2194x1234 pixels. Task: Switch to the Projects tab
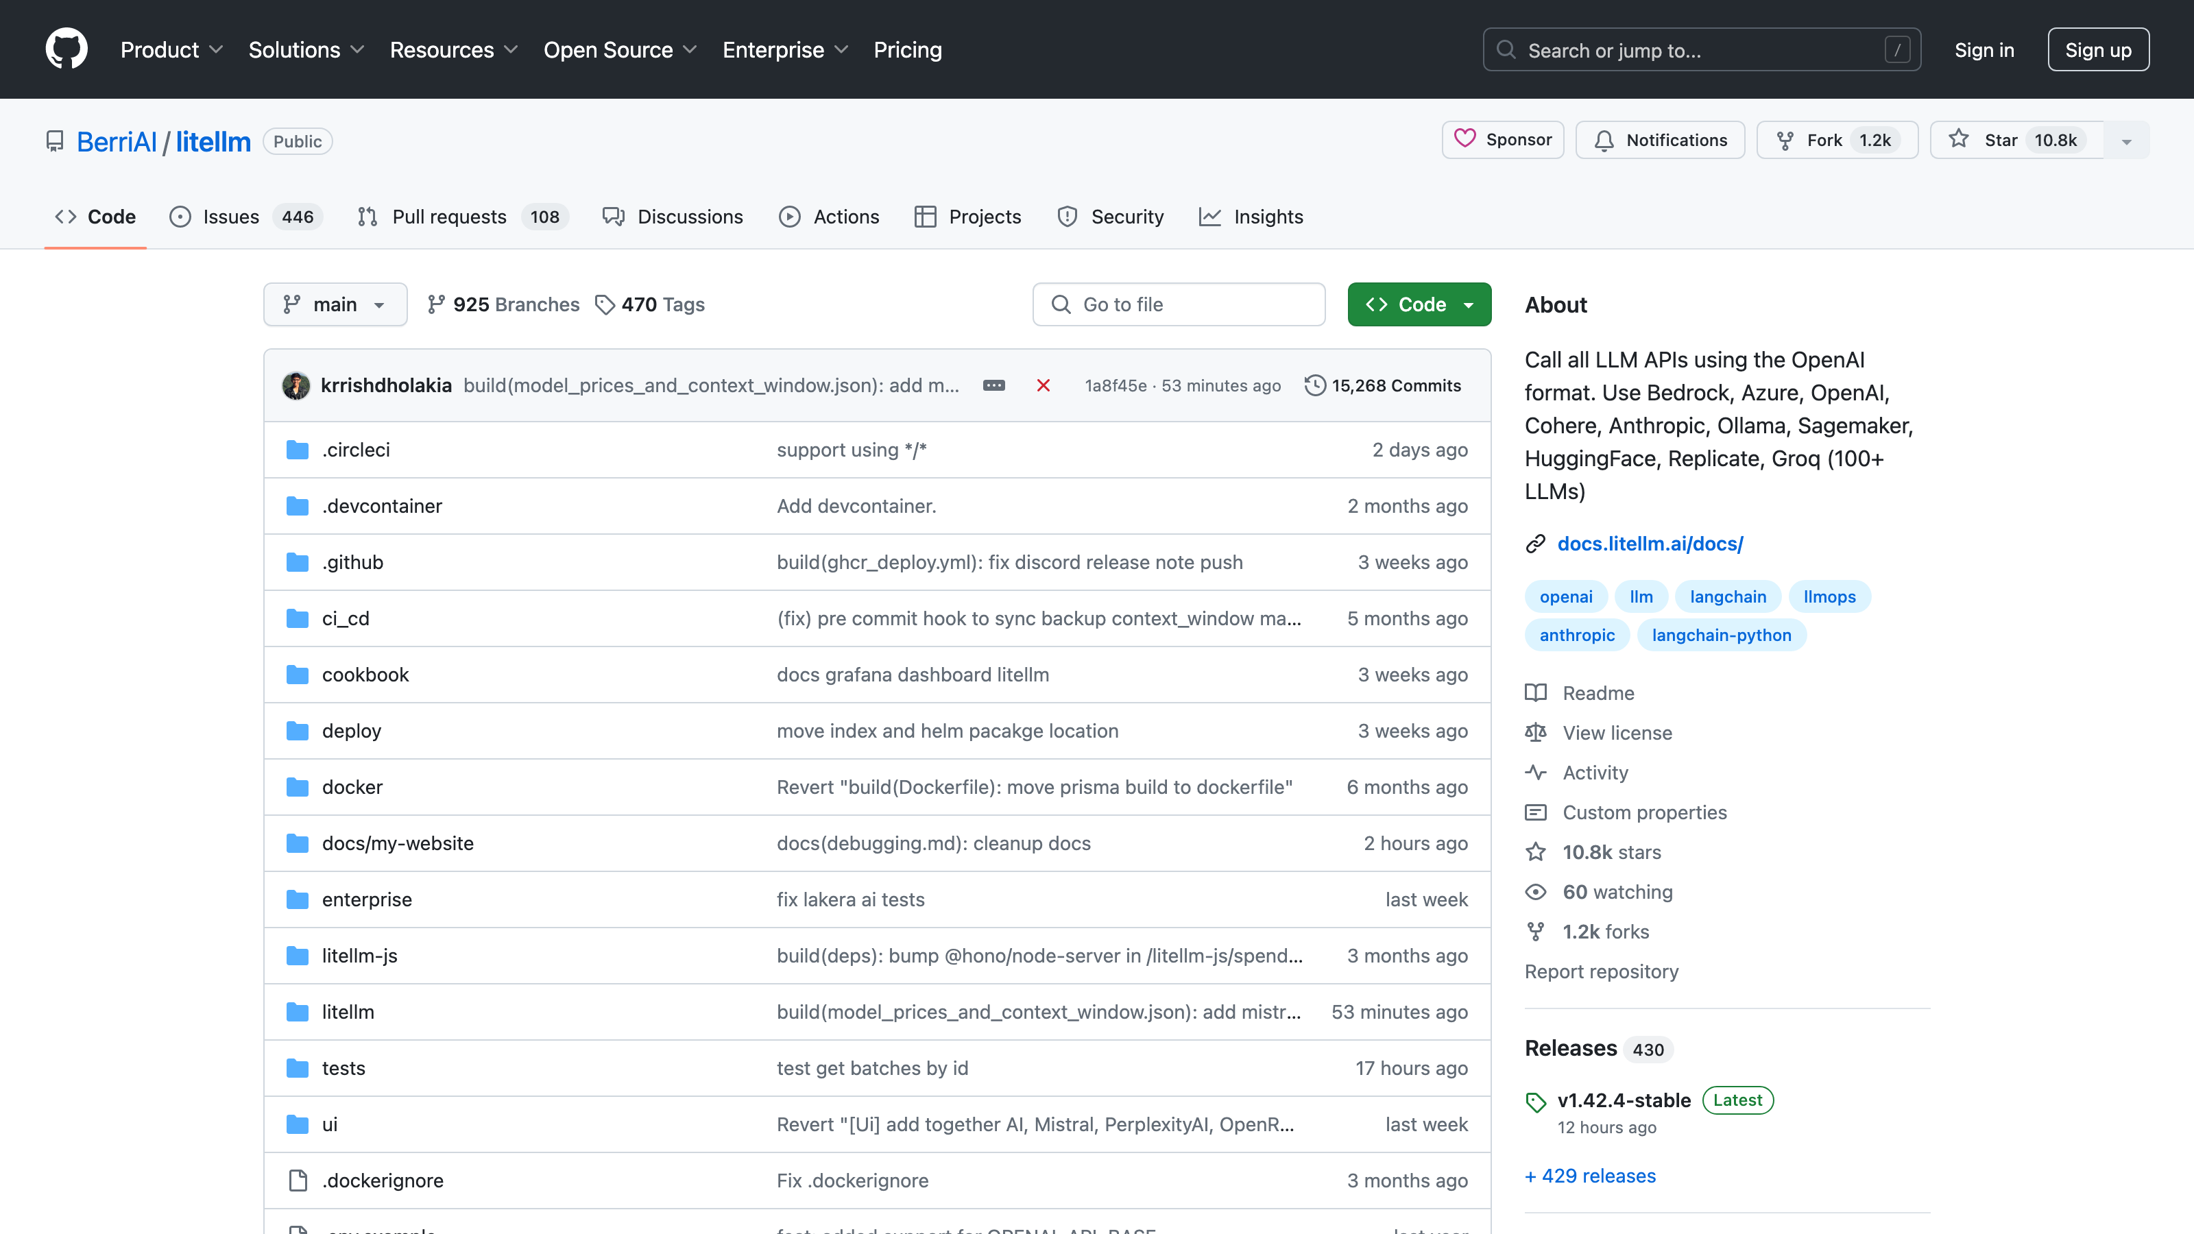click(967, 217)
